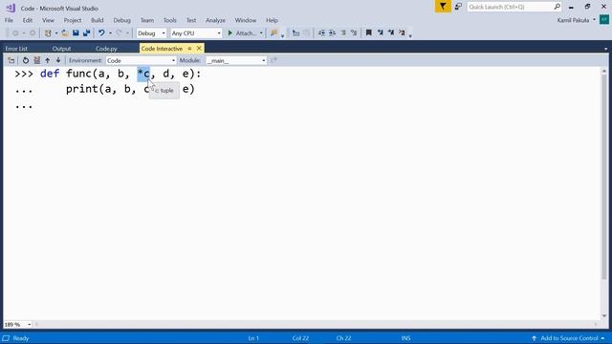The height and width of the screenshot is (344, 612).
Task: Open the Build menu
Action: click(98, 20)
